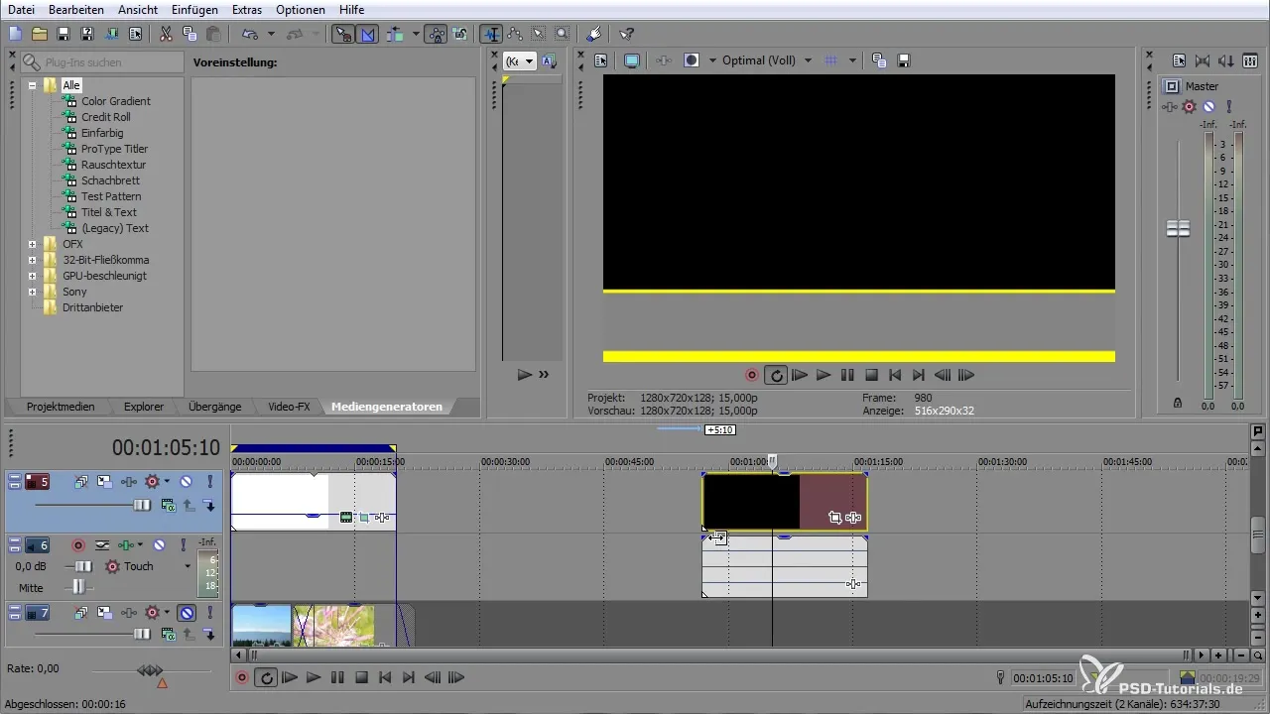This screenshot has width=1270, height=714.
Task: Open the Optionen menu
Action: click(301, 9)
